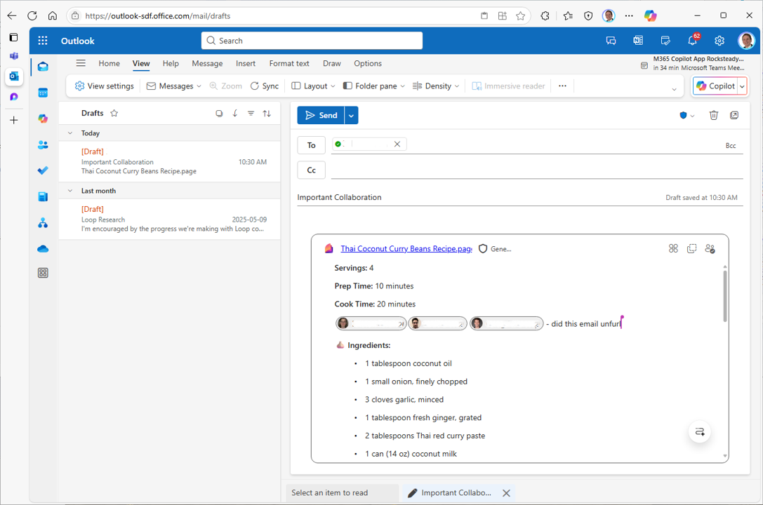The width and height of the screenshot is (763, 505).
Task: Open the Density dropdown
Action: [436, 86]
